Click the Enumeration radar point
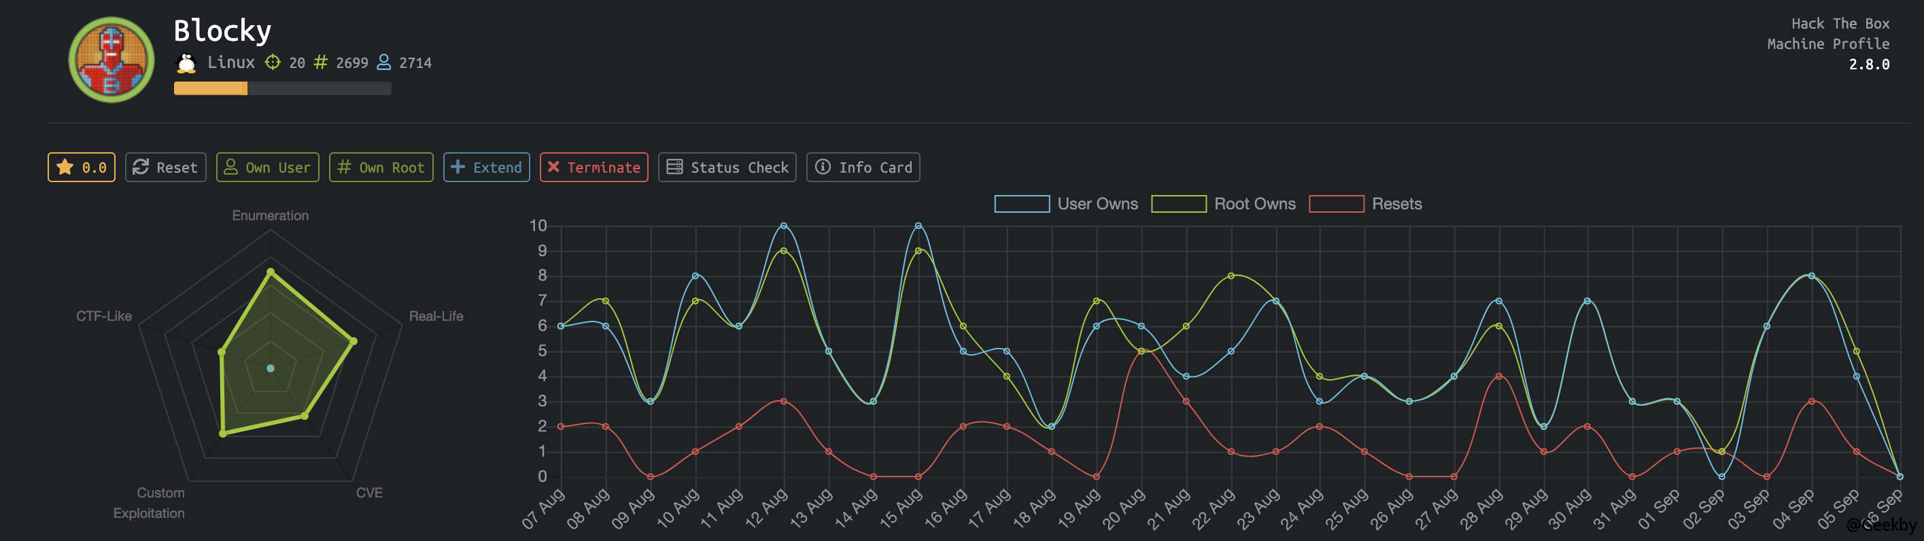 271,273
